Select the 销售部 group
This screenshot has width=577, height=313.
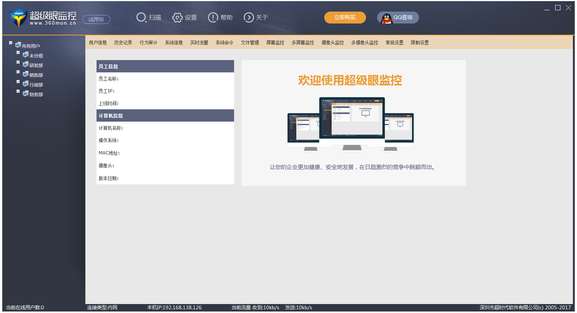[x=36, y=75]
